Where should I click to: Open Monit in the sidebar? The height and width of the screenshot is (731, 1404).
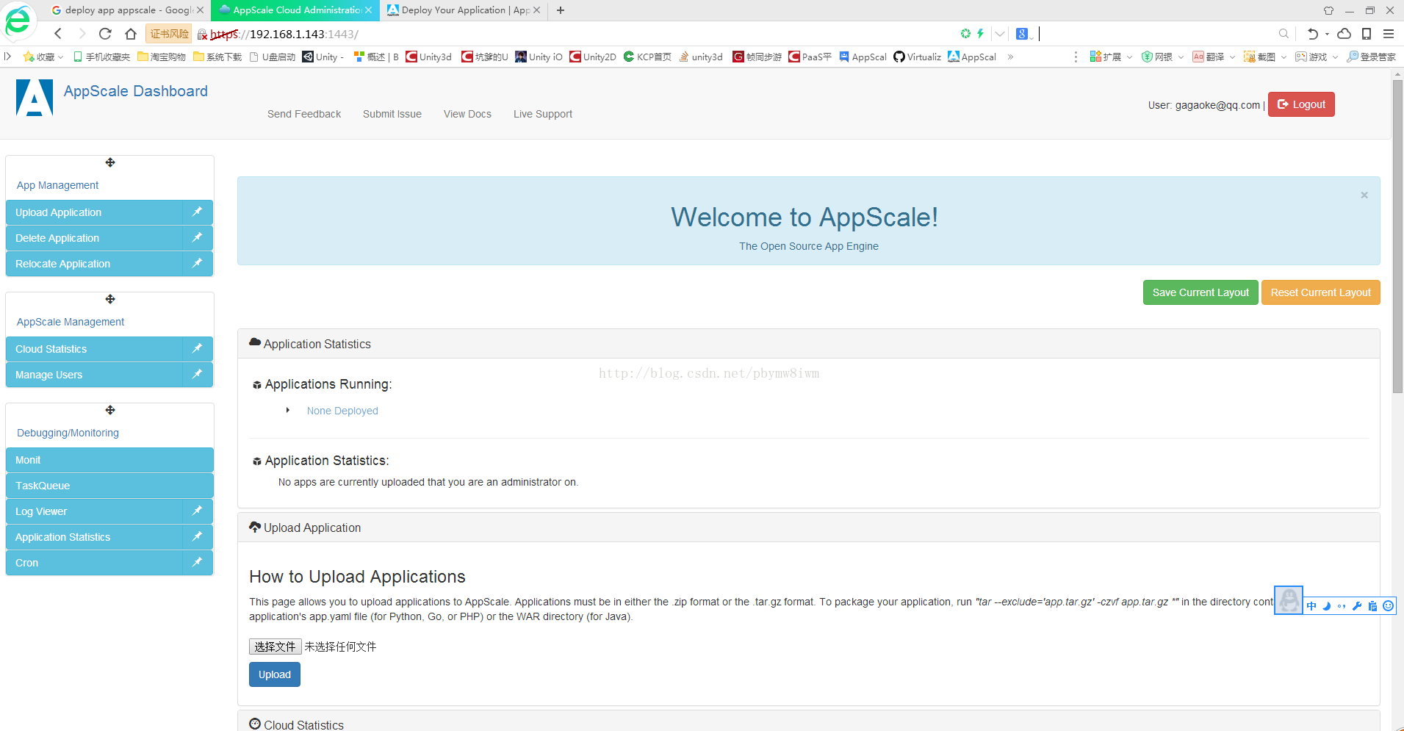(109, 460)
